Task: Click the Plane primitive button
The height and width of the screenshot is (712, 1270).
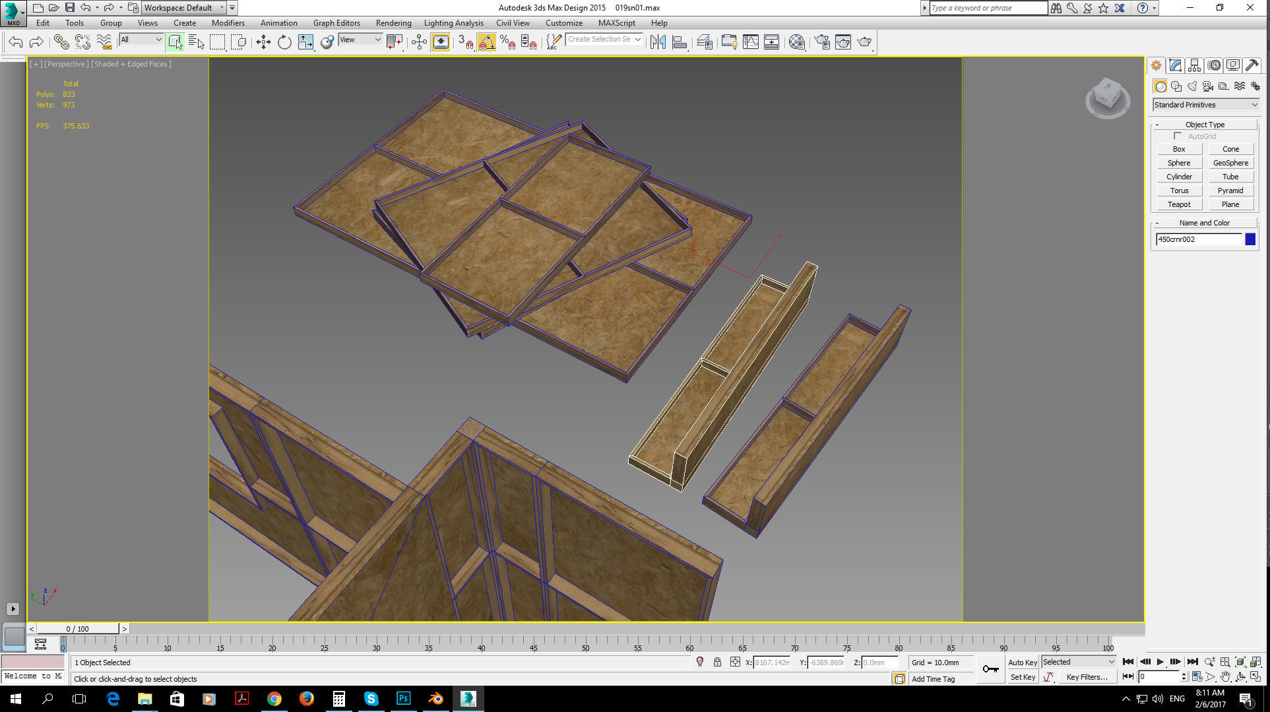Action: tap(1230, 204)
